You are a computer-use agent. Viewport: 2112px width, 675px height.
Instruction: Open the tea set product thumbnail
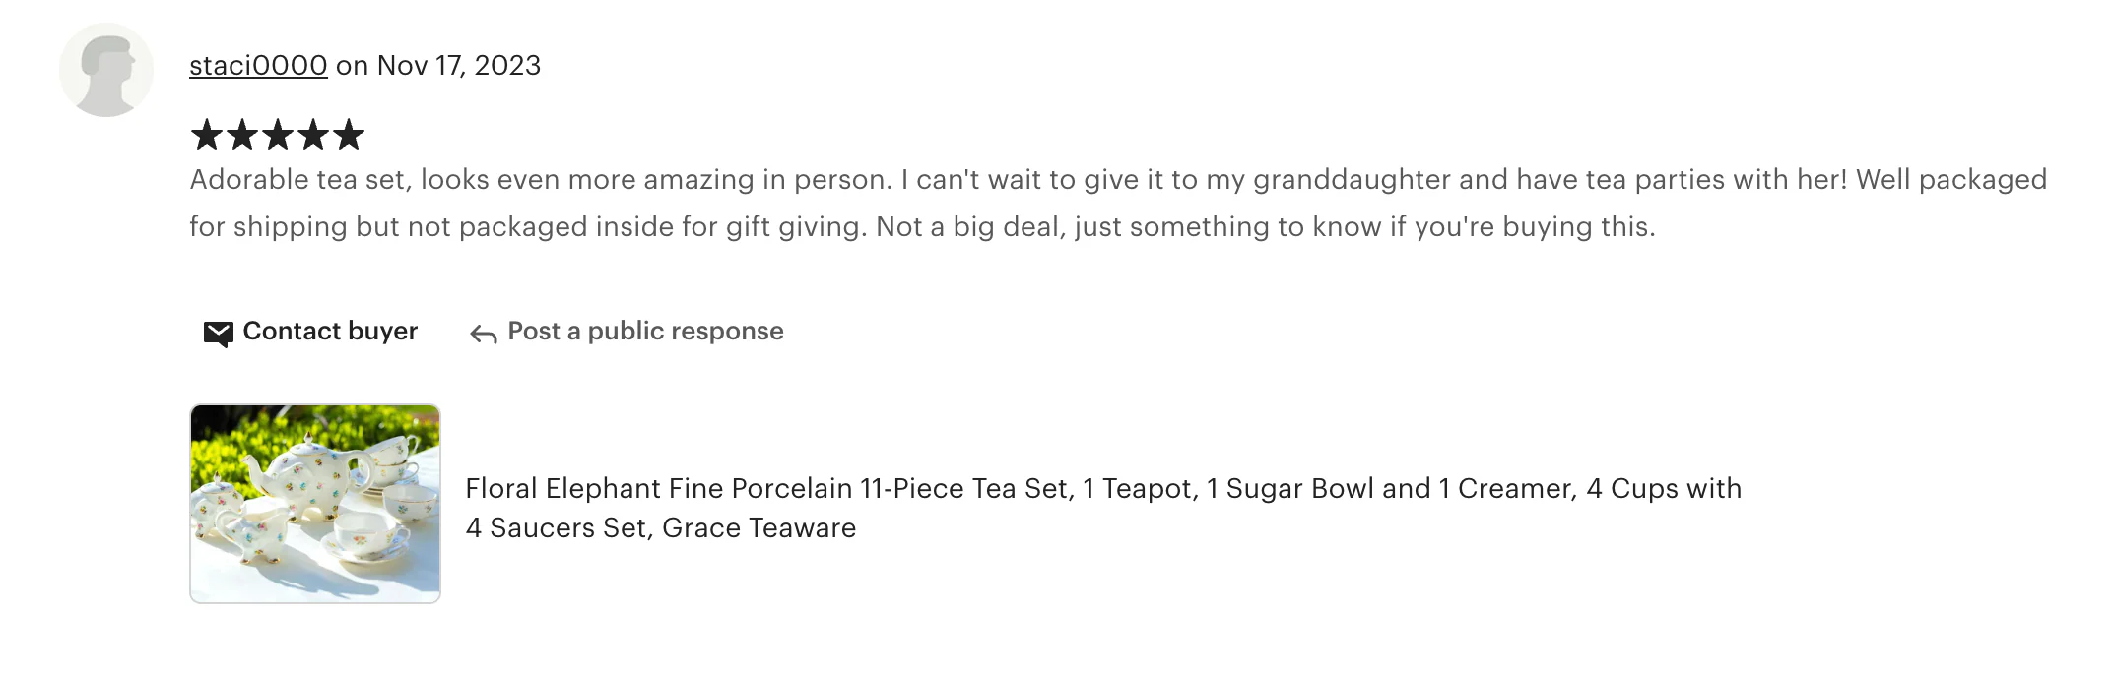pyautogui.click(x=315, y=504)
